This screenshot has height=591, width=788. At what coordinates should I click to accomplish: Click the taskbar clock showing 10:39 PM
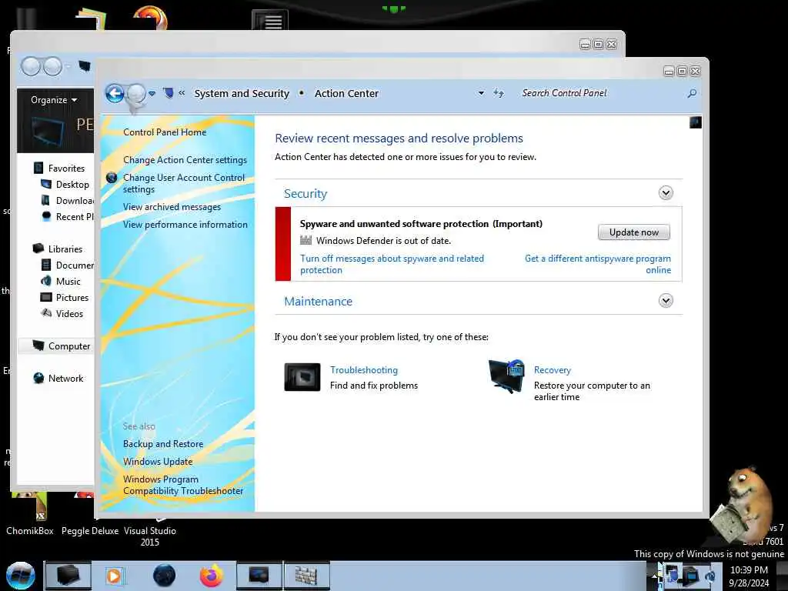coord(749,576)
